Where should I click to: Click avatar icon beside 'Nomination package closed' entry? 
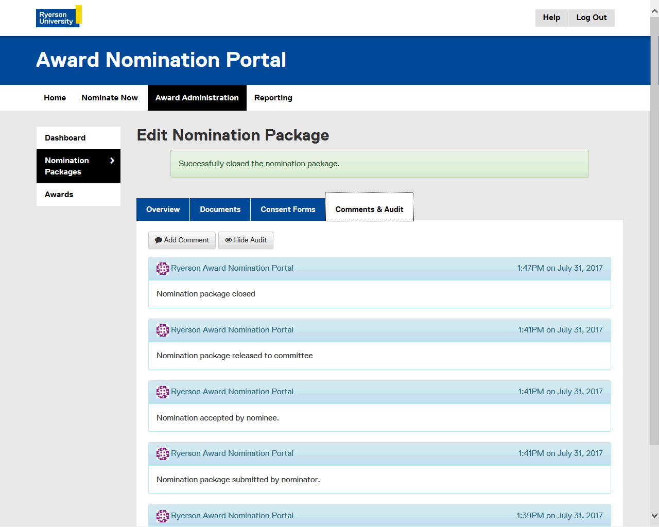click(163, 268)
